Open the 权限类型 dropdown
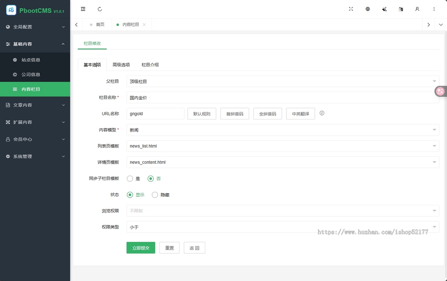Viewport: 447px width, 281px height. pos(283,227)
